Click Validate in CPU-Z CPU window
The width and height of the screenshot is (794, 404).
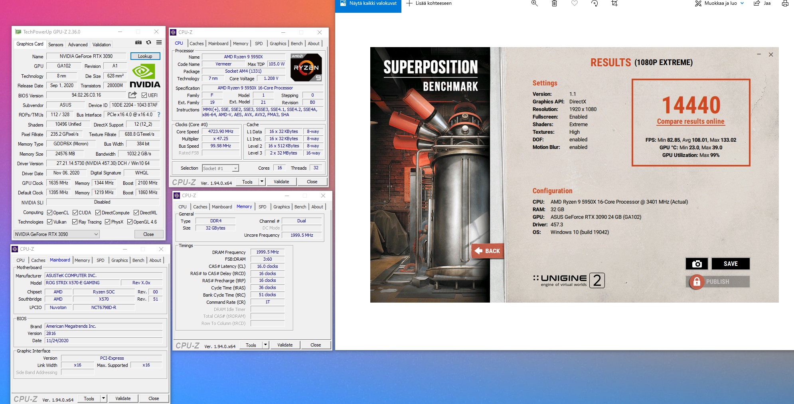(281, 182)
